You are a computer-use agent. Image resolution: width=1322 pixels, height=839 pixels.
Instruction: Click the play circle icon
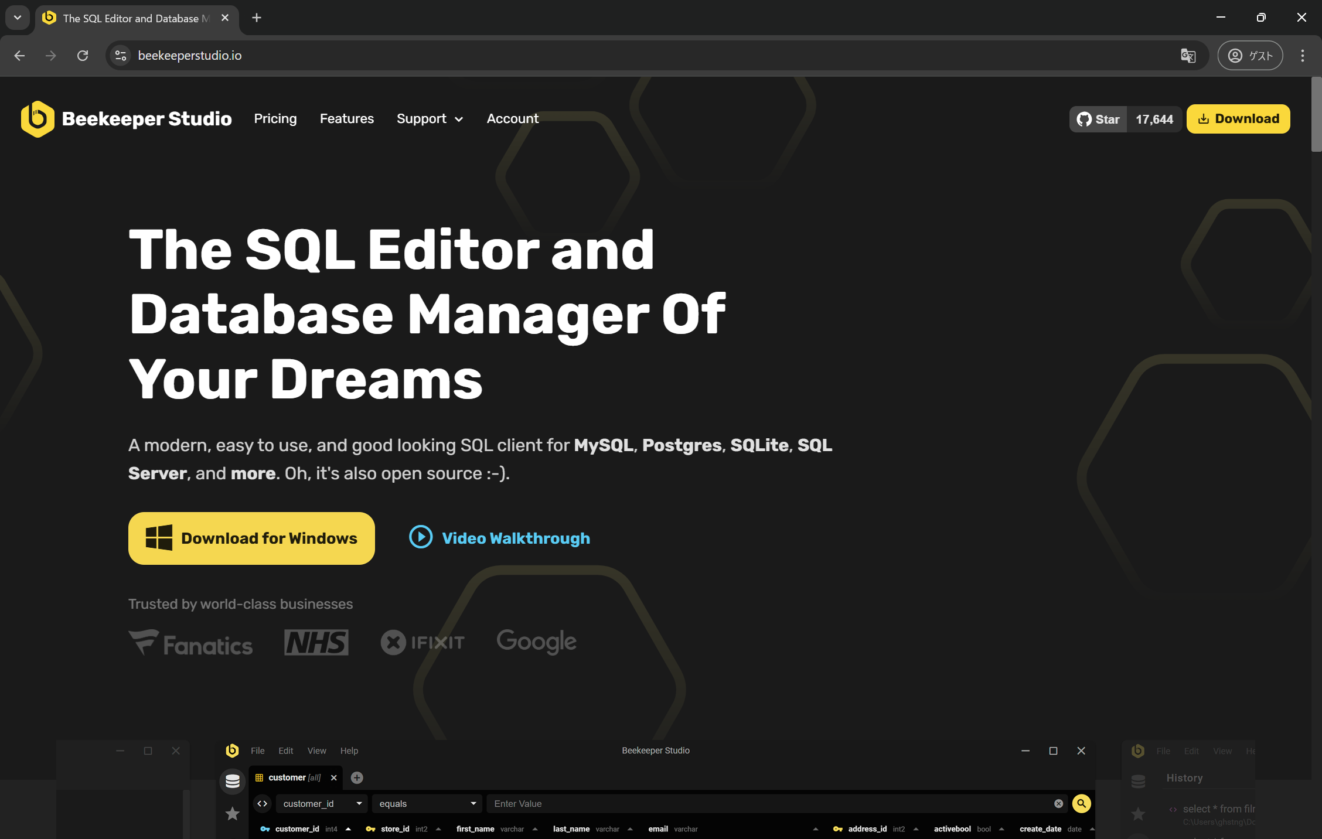(421, 537)
